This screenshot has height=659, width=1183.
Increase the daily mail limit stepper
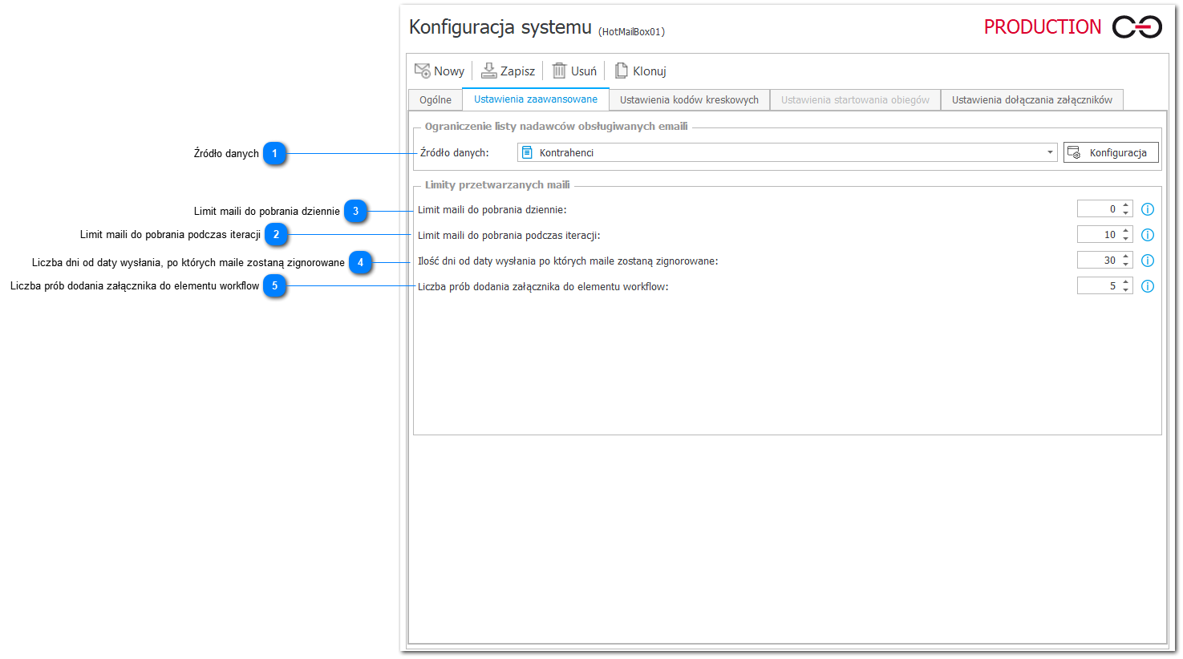(x=1126, y=205)
